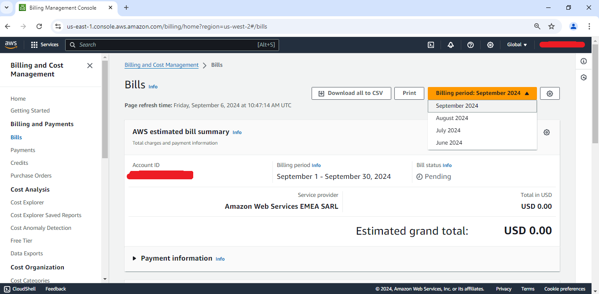Click Download all to CSV button
This screenshot has height=294, width=599.
point(351,93)
